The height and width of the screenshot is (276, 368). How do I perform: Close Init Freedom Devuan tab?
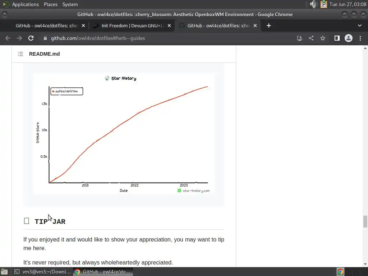point(169,26)
